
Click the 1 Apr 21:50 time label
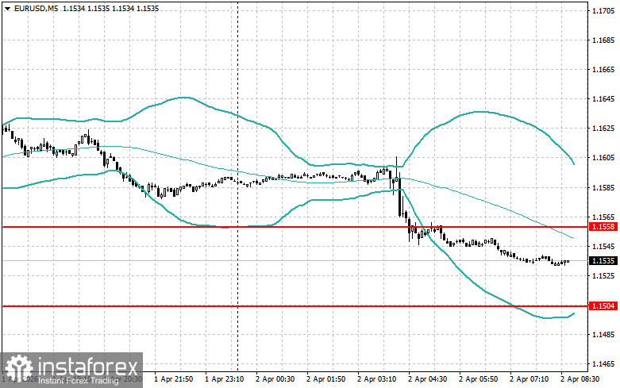[x=174, y=379]
